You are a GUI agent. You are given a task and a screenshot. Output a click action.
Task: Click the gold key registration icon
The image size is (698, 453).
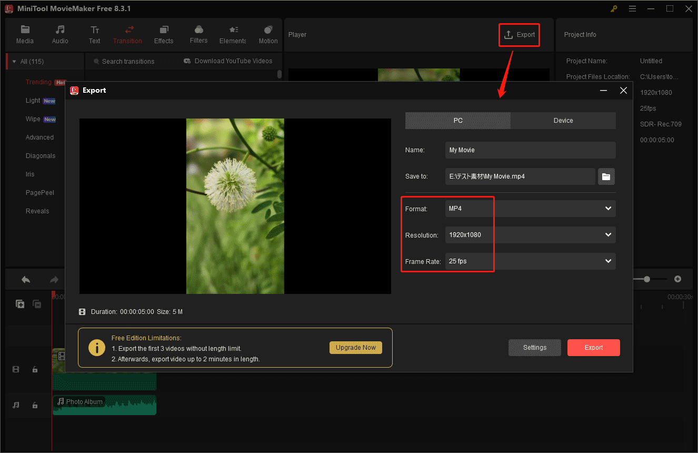(614, 9)
